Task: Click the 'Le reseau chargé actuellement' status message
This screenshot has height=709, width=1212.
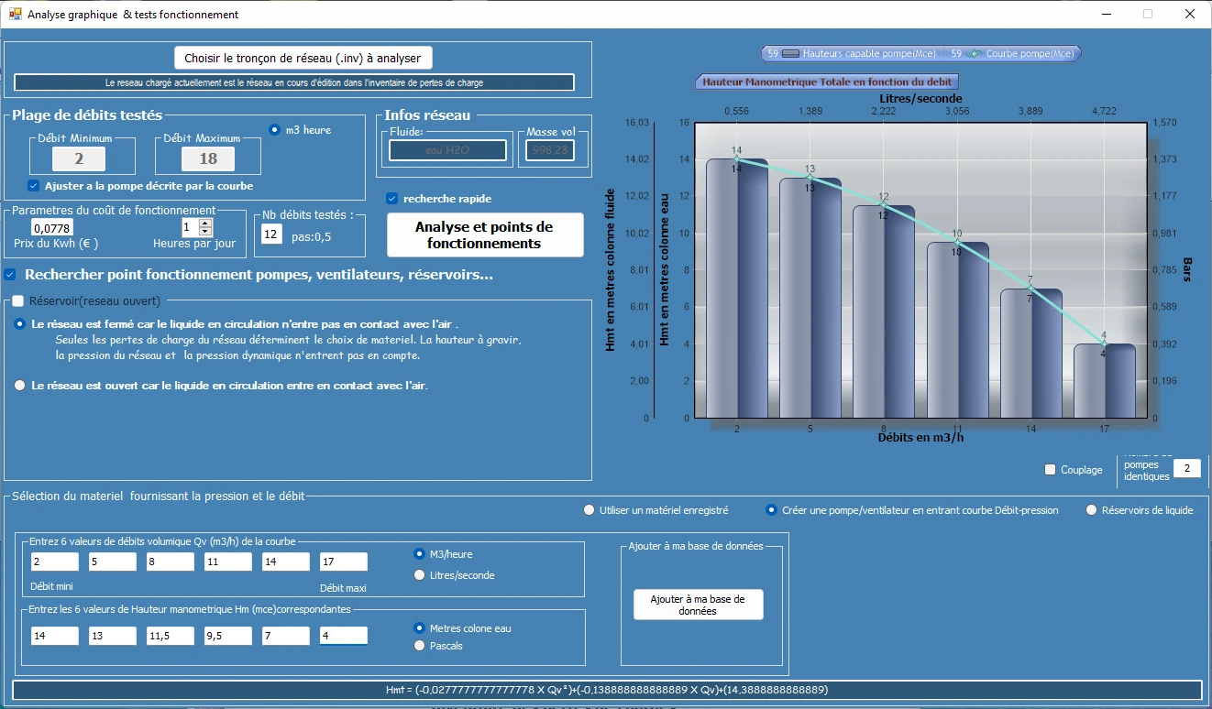Action: click(x=294, y=82)
